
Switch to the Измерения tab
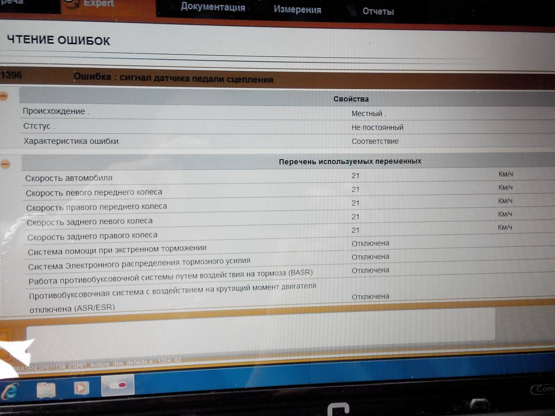click(297, 10)
